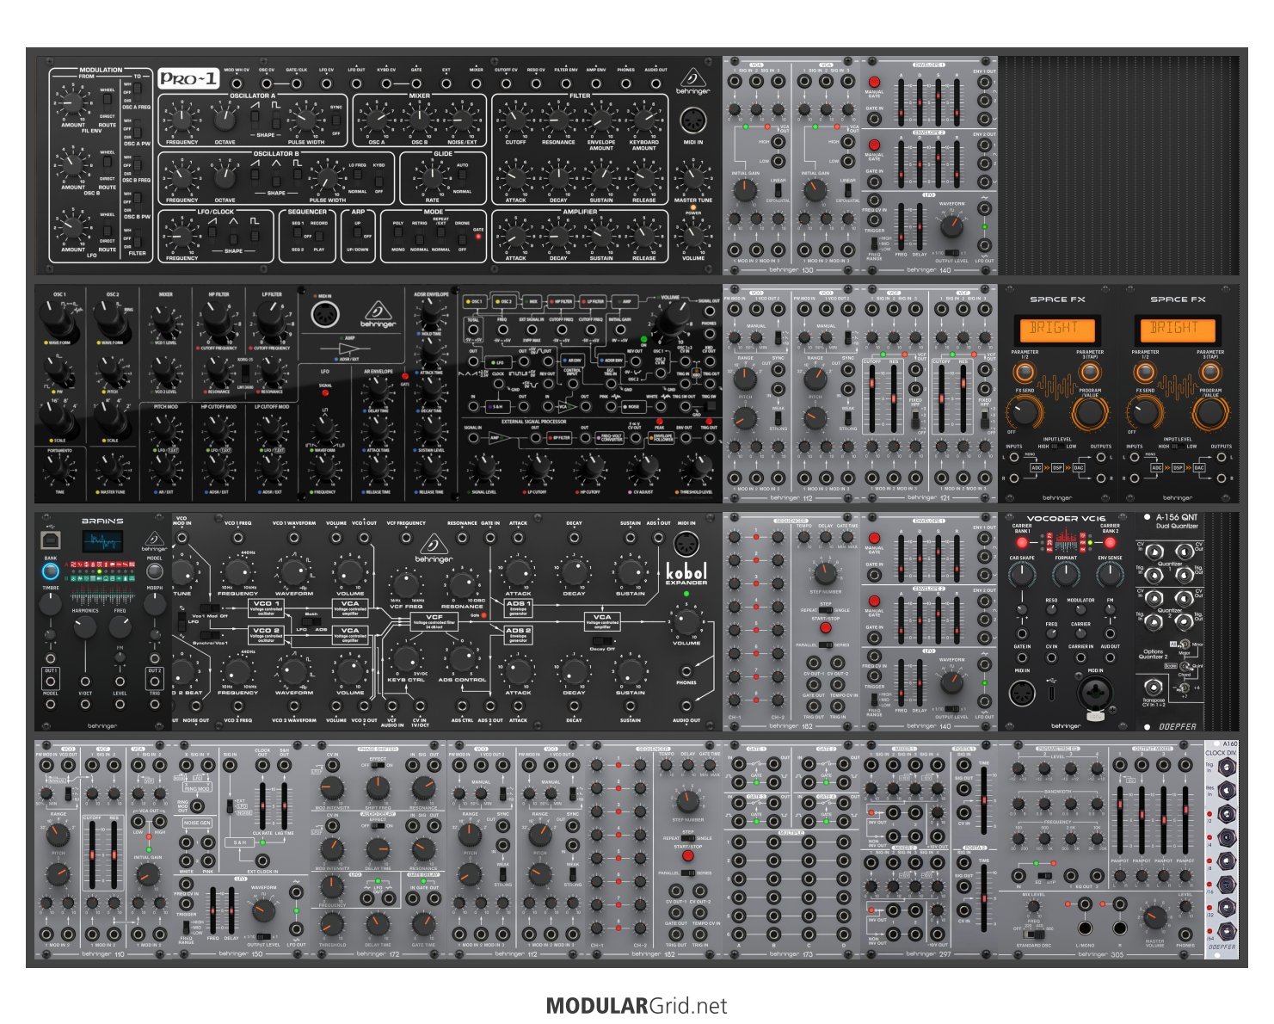The image size is (1274, 1024).
Task: Click the Brains USB port icon
Action: pos(51,540)
